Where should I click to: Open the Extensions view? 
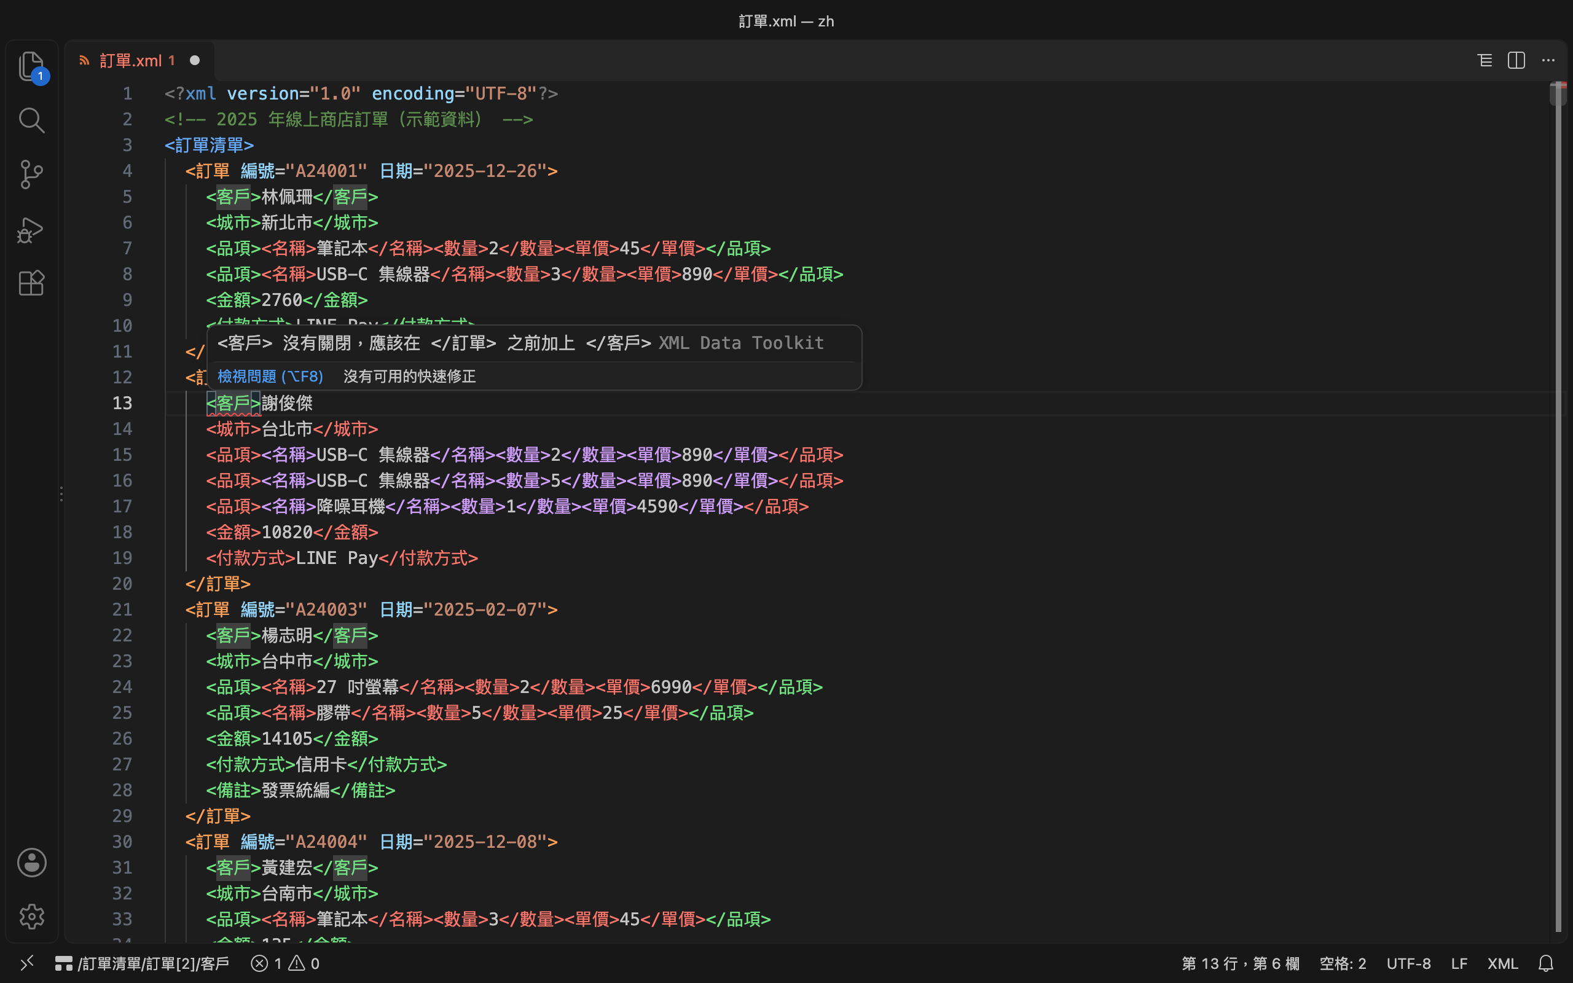(x=31, y=283)
